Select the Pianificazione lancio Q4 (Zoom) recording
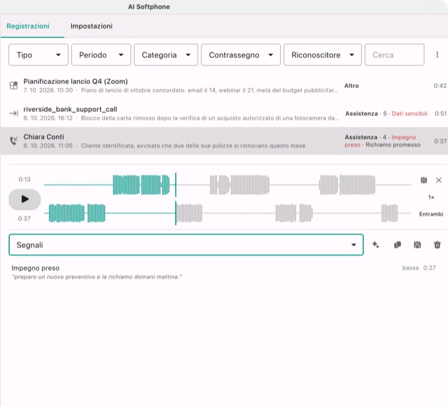 click(x=224, y=85)
